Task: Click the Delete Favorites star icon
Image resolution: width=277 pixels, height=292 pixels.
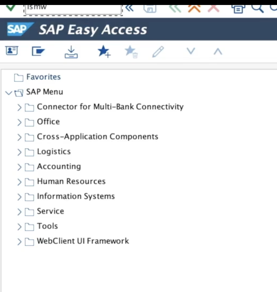Action: [x=131, y=52]
